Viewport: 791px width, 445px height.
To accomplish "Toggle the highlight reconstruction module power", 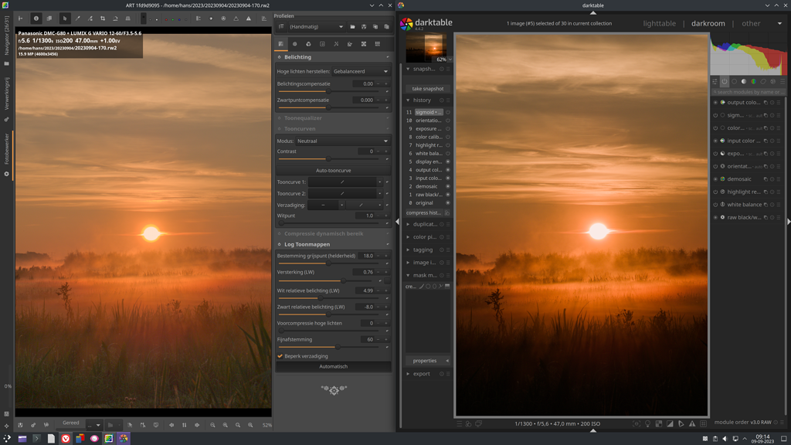I will [715, 192].
